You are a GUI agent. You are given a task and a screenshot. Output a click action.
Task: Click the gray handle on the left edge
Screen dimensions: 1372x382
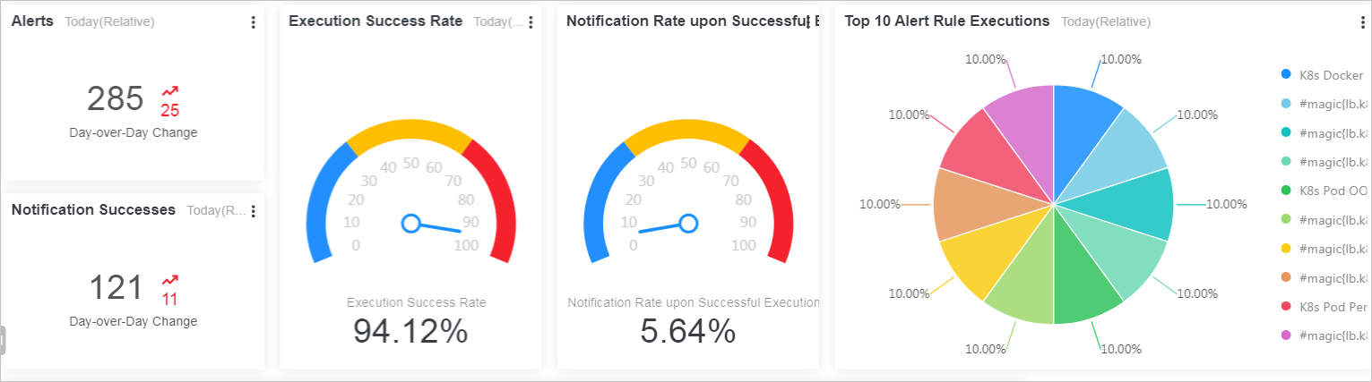[x=3, y=340]
